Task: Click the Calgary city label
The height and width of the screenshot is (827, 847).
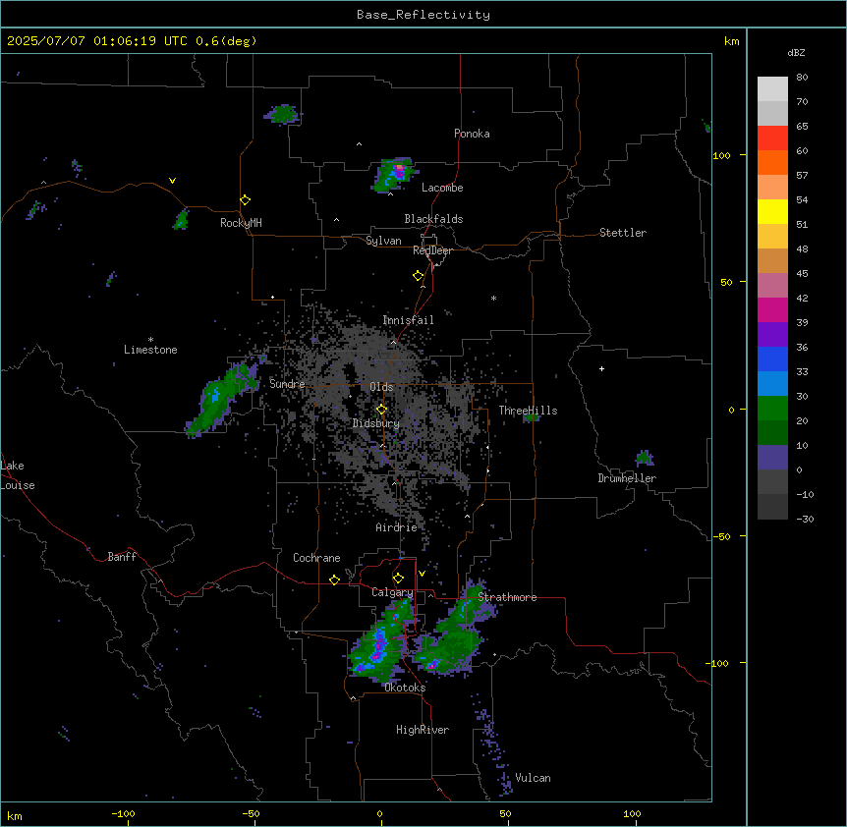Action: [x=392, y=592]
